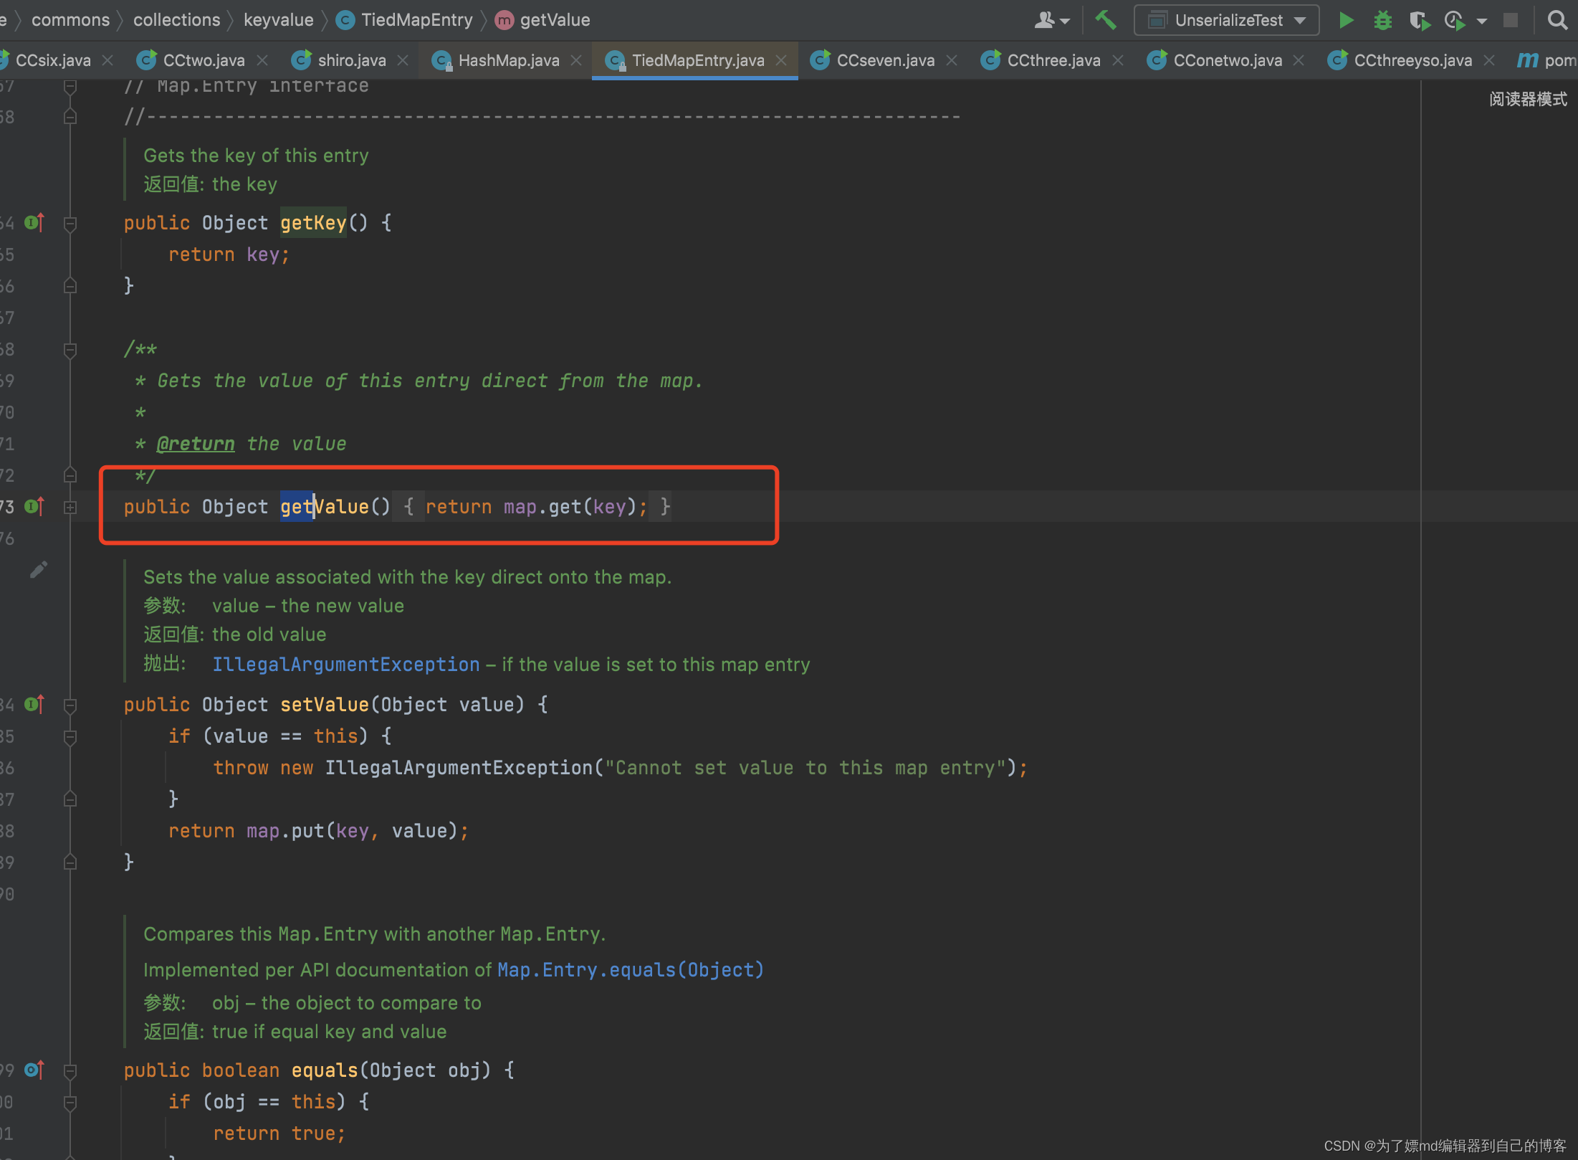Click the "Cannot set value to this map entry" string
1578x1160 pixels.
805,768
